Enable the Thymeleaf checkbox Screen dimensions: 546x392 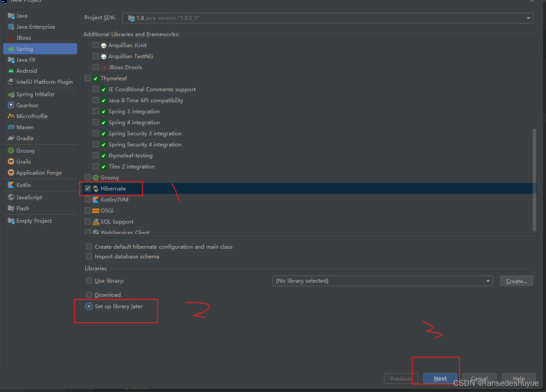tap(88, 78)
